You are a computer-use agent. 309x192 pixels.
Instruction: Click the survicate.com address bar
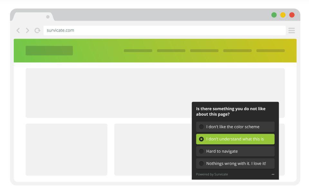point(164,31)
